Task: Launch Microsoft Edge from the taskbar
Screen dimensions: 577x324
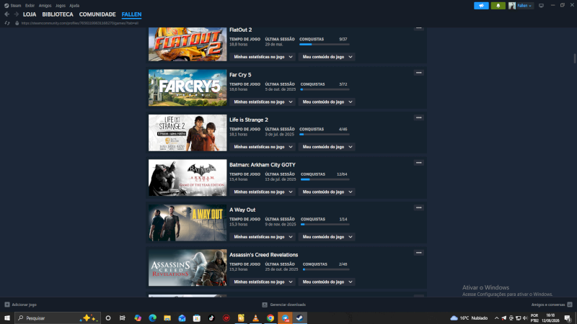Action: click(x=152, y=318)
